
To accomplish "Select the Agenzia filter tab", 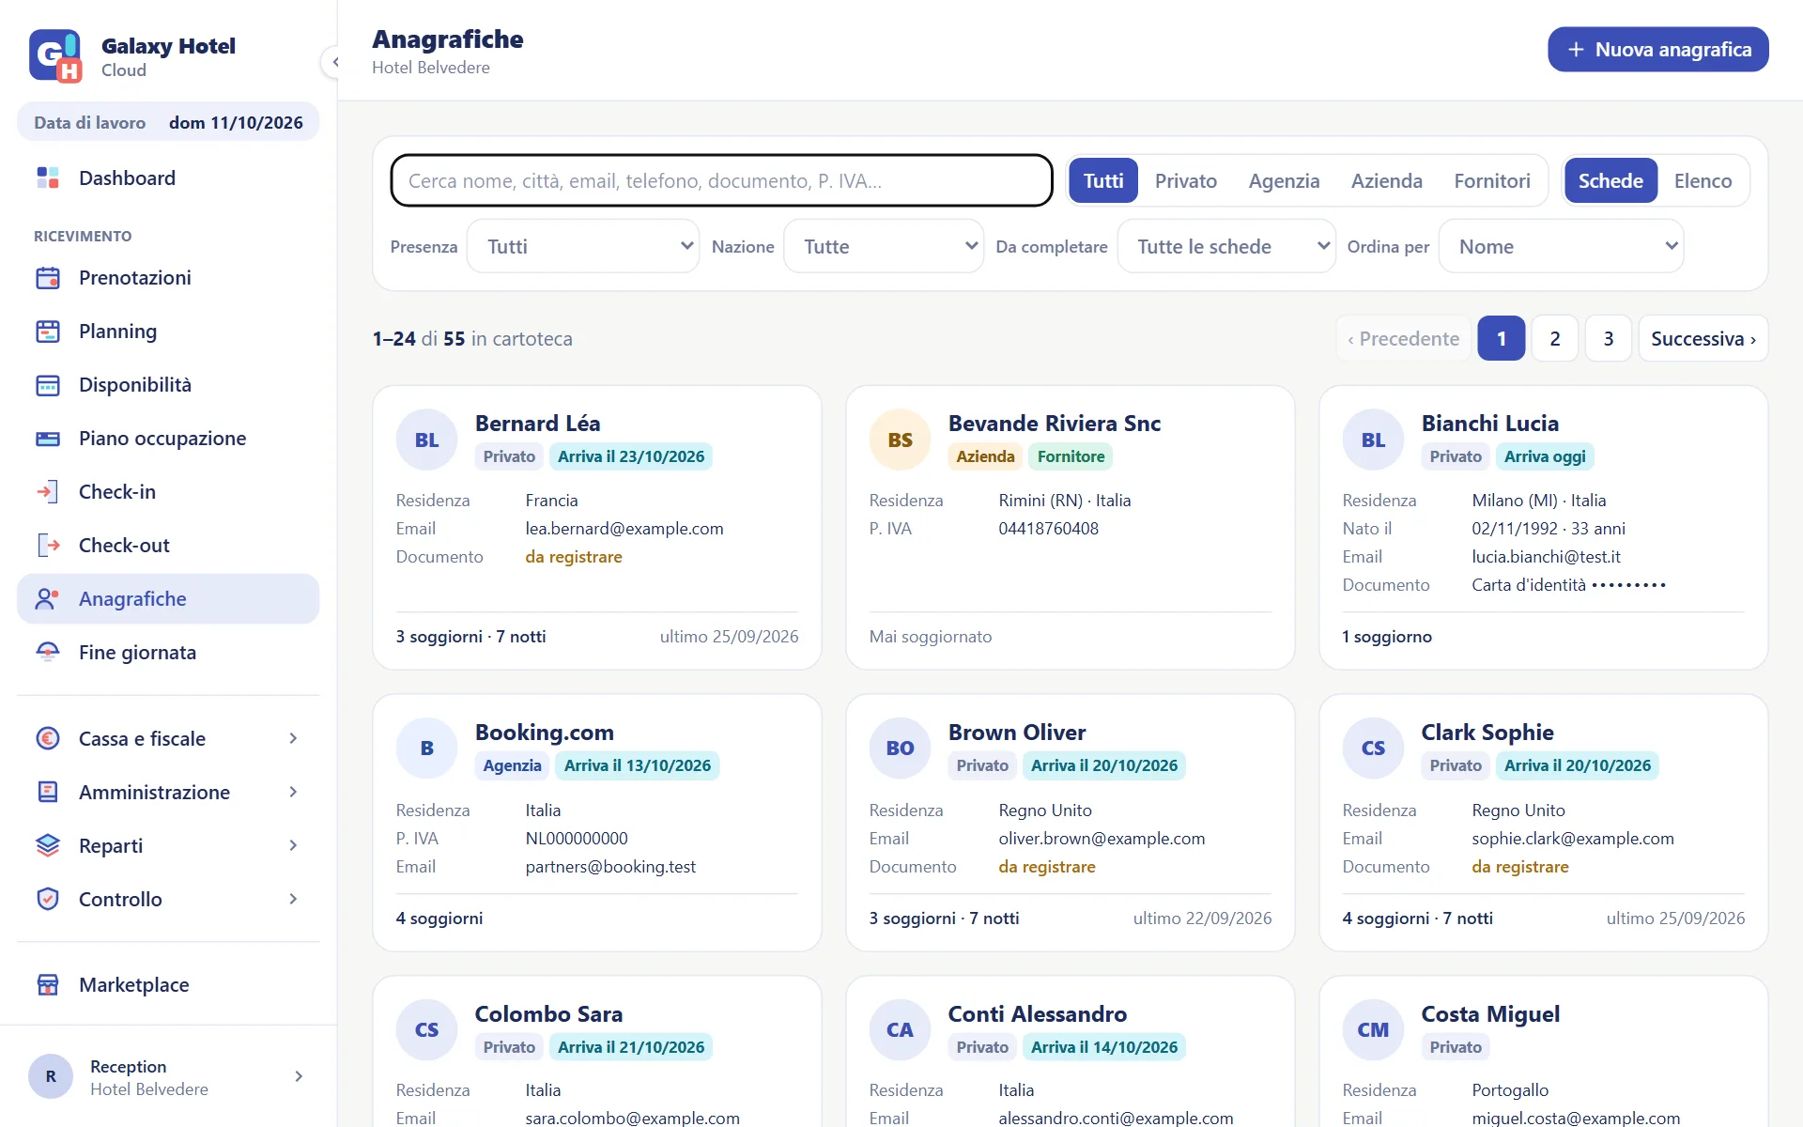I will point(1284,180).
